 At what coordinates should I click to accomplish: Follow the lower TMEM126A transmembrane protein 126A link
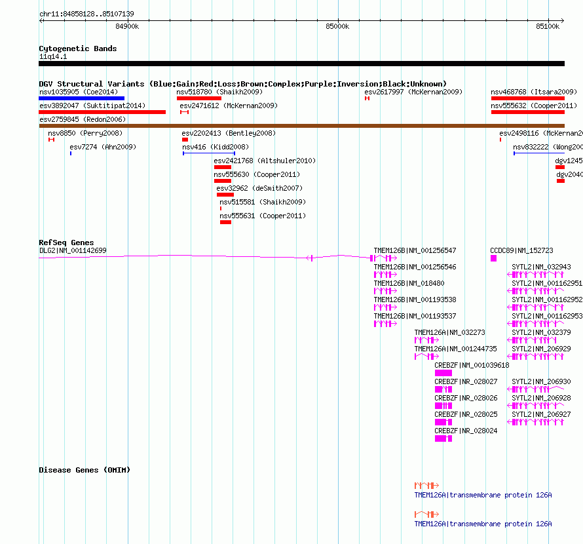coord(483,524)
